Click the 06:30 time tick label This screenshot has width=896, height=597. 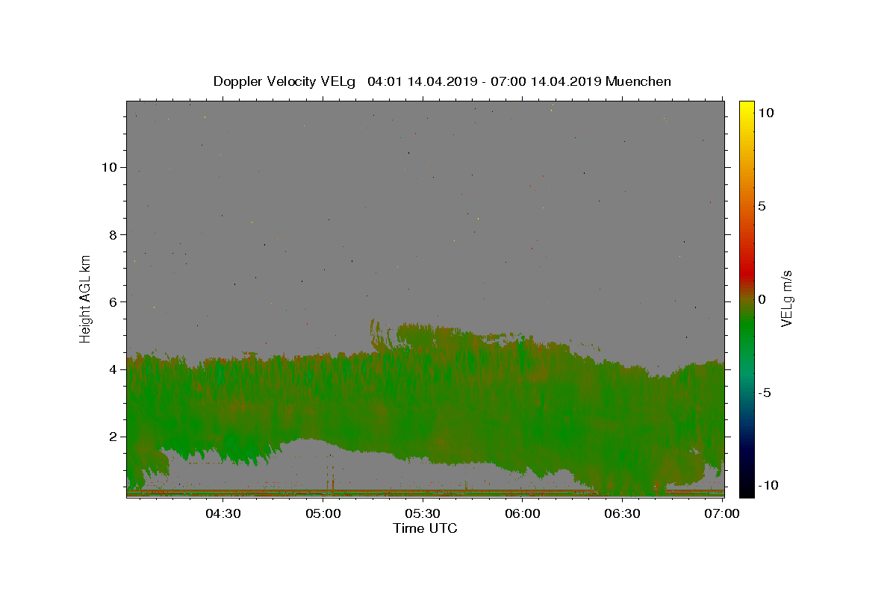click(623, 513)
